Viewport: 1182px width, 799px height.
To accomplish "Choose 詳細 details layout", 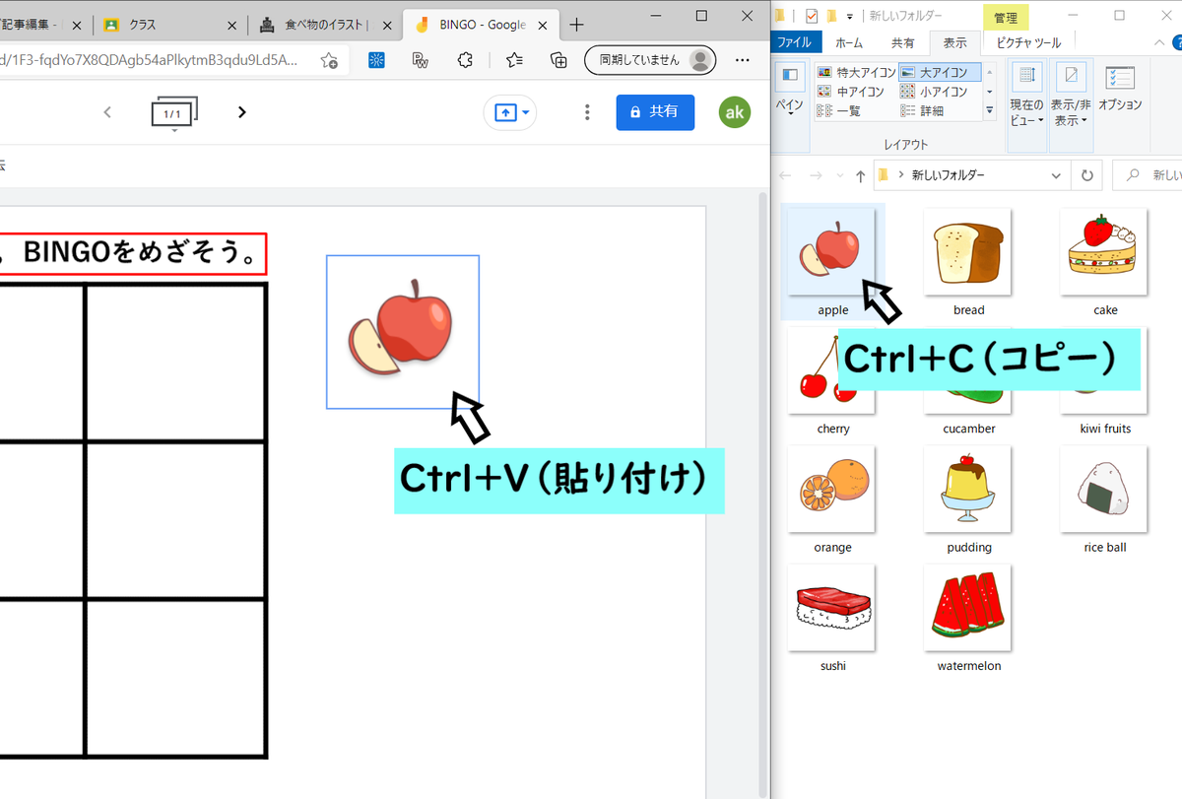I will pos(924,111).
